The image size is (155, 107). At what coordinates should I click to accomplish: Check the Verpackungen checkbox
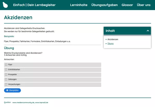[x=6, y=84]
